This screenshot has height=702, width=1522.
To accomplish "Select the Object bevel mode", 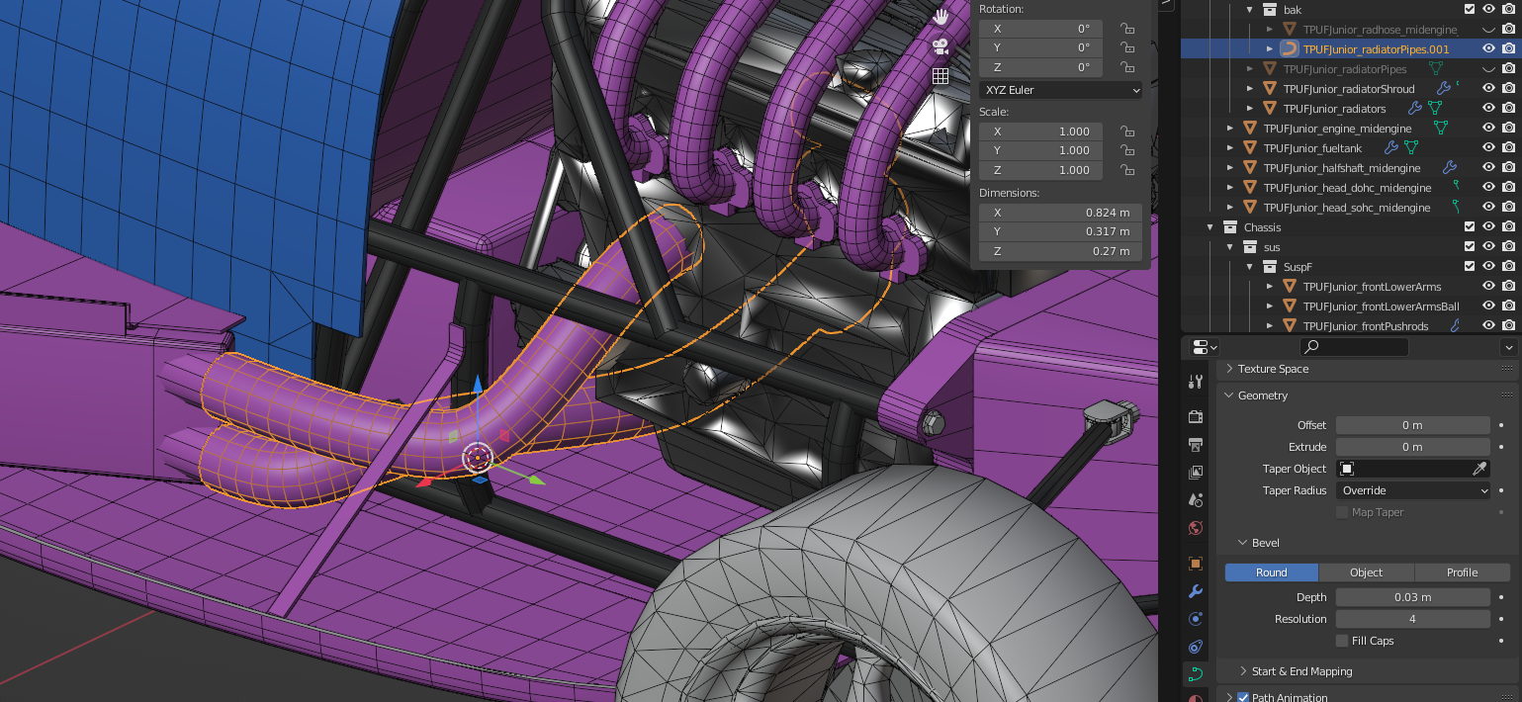I will pos(1367,572).
